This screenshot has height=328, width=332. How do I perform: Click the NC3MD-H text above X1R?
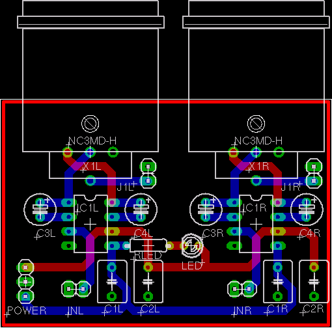(x=258, y=141)
